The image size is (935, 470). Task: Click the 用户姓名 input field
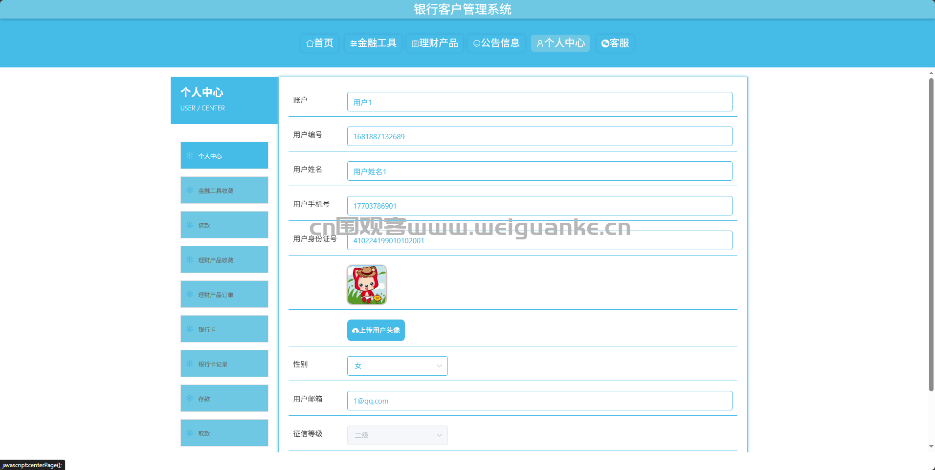pos(540,171)
